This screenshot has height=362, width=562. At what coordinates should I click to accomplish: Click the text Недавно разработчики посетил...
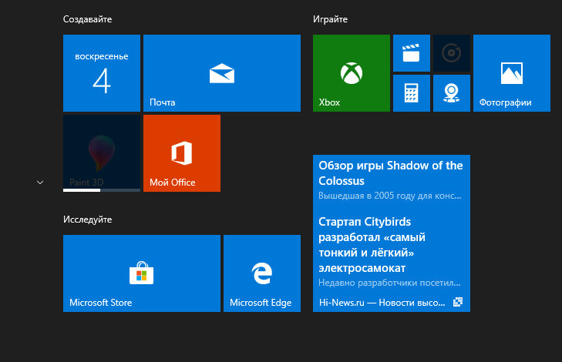tap(389, 283)
